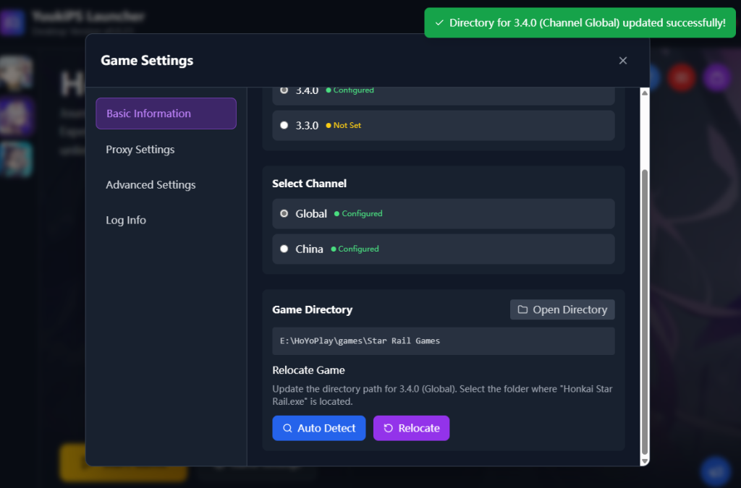The image size is (741, 488).
Task: Click the folder icon in Open Directory
Action: (x=522, y=310)
